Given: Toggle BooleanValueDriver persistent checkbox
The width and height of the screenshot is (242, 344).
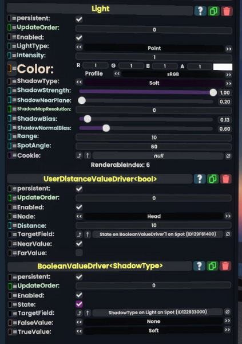Looking at the screenshot, I should (x=79, y=277).
